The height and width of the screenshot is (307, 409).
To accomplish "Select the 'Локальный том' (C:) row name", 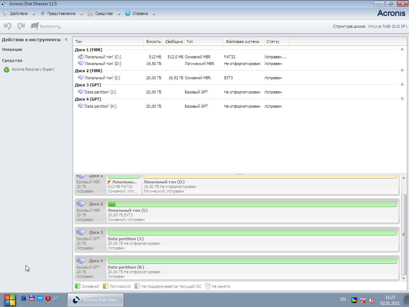I will coord(103,57).
